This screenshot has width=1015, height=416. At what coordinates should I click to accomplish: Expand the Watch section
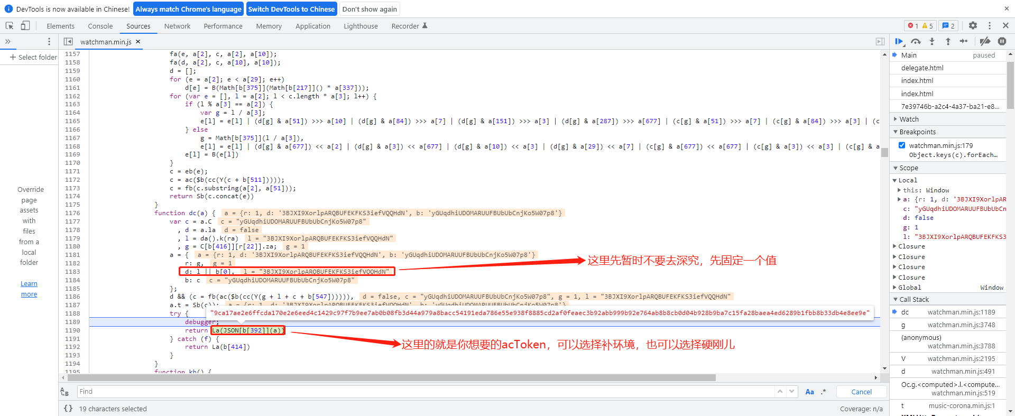point(909,119)
